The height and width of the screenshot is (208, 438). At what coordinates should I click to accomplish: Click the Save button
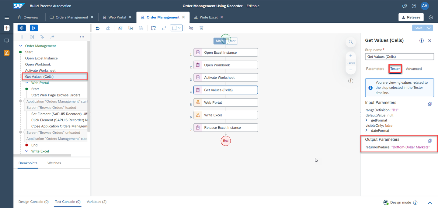419,28
